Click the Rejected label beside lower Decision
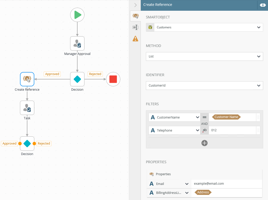268x200 pixels. (x=44, y=144)
